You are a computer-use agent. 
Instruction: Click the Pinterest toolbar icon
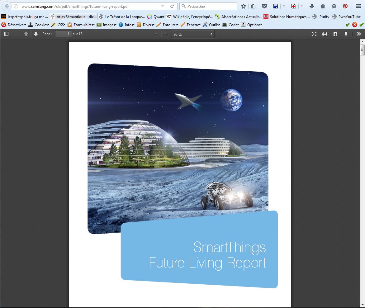pos(345,6)
